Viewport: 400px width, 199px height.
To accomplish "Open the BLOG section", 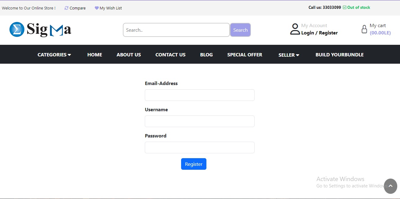I will pos(206,55).
